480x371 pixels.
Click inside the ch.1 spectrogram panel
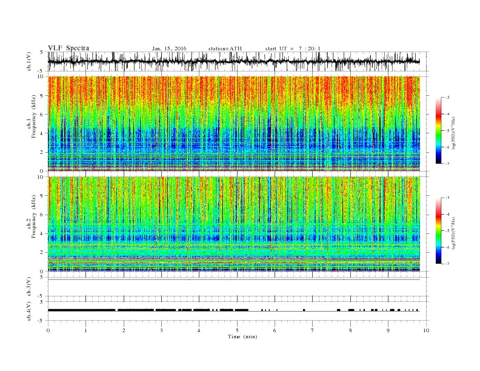coord(233,124)
